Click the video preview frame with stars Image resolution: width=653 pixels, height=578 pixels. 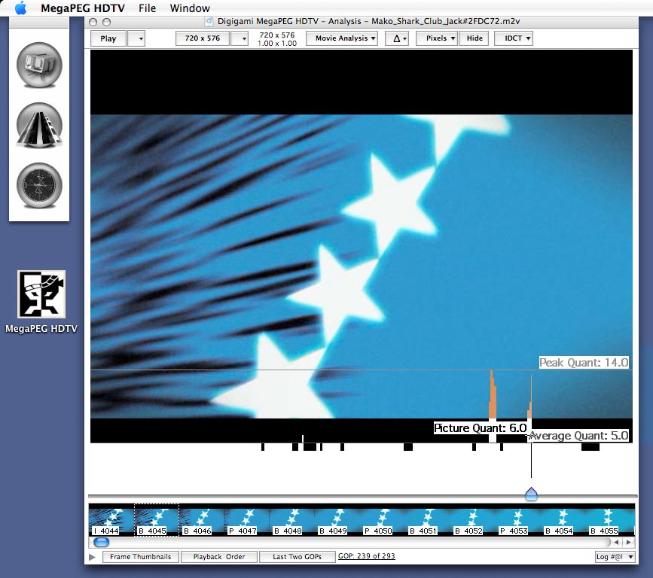361,245
